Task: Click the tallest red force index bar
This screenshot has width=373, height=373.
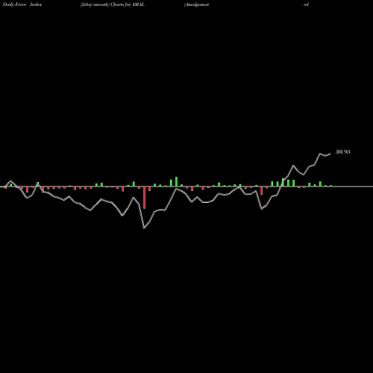Action: [144, 198]
